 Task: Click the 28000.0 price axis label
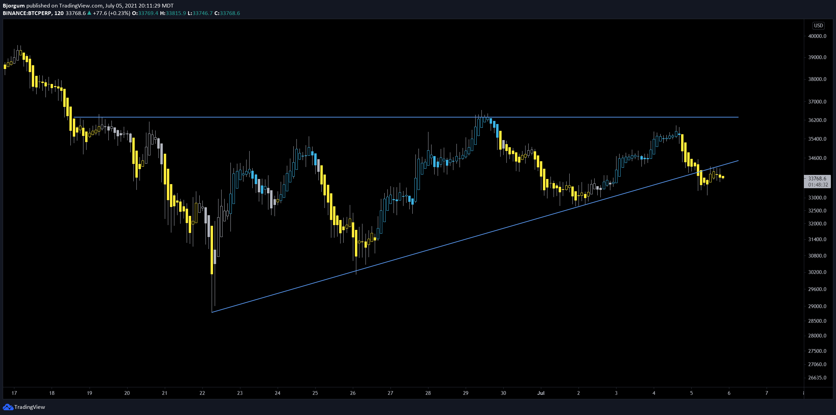(817, 336)
